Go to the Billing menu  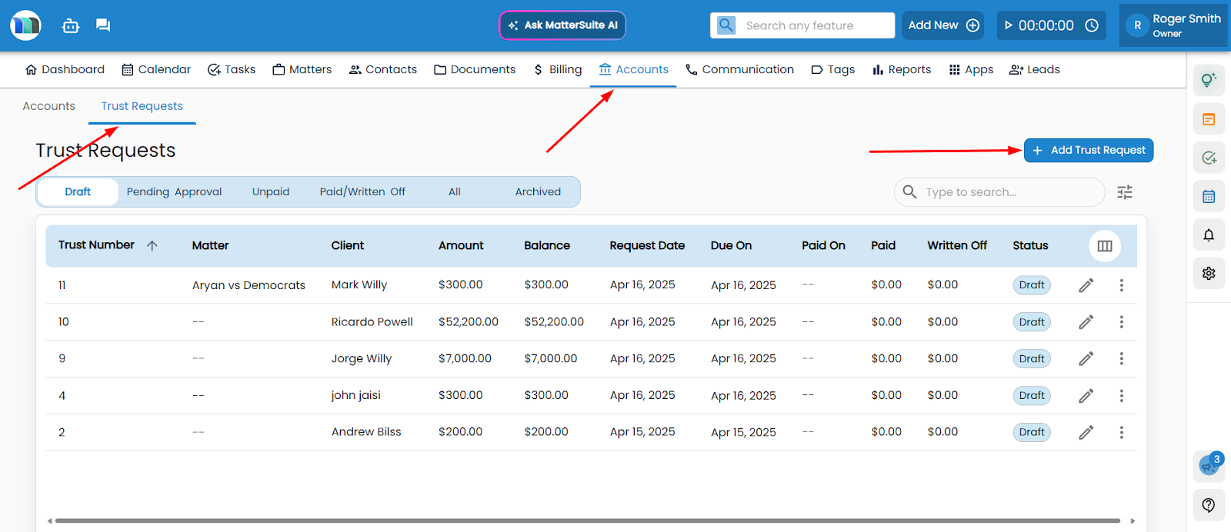558,70
